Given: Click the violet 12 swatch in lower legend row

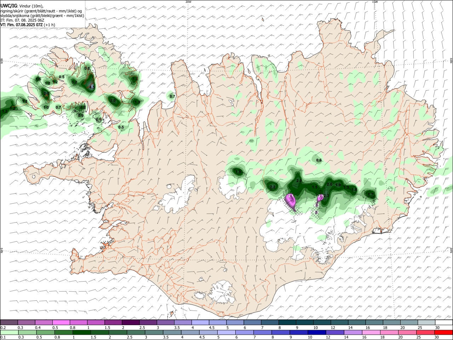Looking at the screenshot, I should point(335,332).
